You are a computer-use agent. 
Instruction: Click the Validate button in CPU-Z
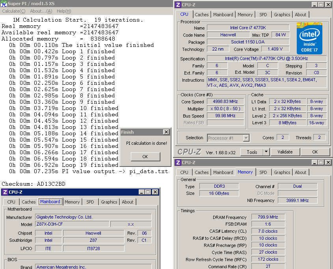pyautogui.click(x=285, y=152)
